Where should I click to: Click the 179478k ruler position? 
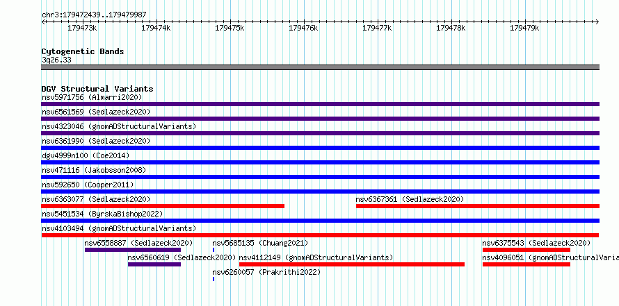pos(451,28)
